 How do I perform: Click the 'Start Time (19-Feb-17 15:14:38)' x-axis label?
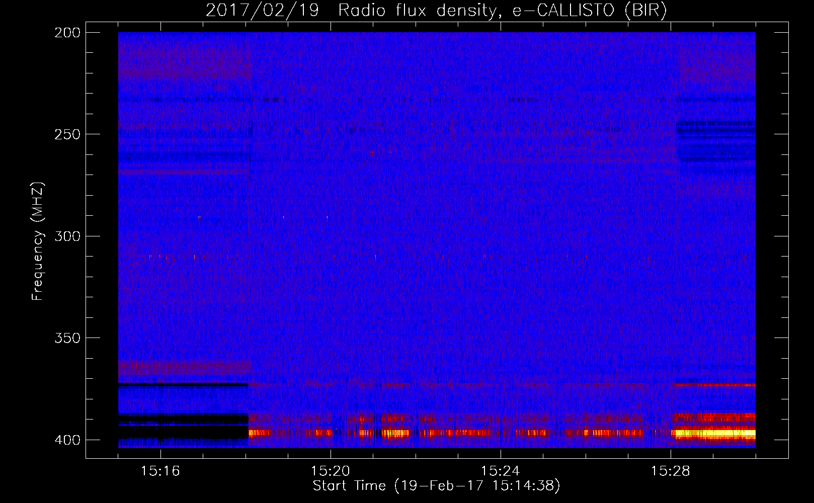[436, 486]
